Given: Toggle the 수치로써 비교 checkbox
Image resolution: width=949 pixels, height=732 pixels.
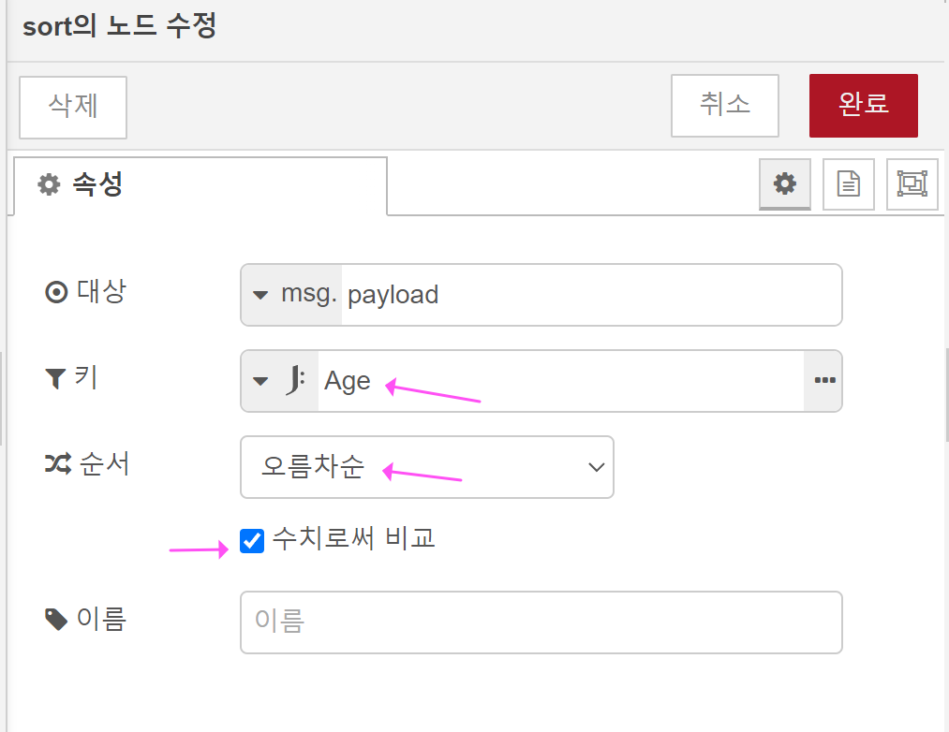Looking at the screenshot, I should (252, 541).
